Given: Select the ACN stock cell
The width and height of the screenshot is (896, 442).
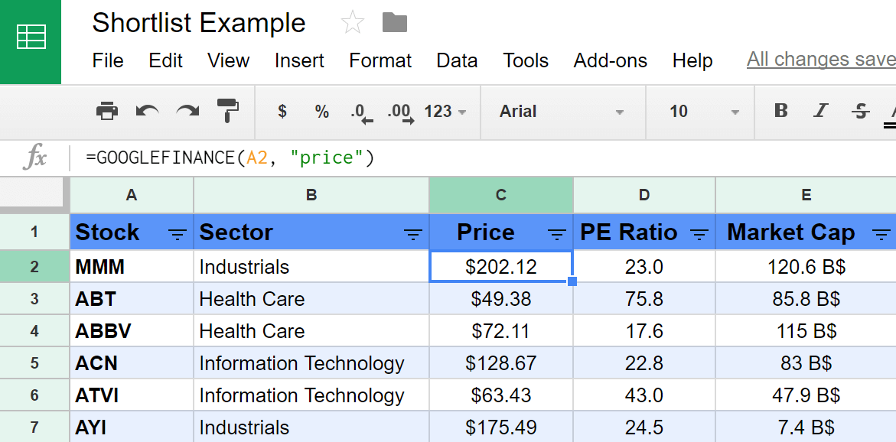Looking at the screenshot, I should pyautogui.click(x=132, y=362).
